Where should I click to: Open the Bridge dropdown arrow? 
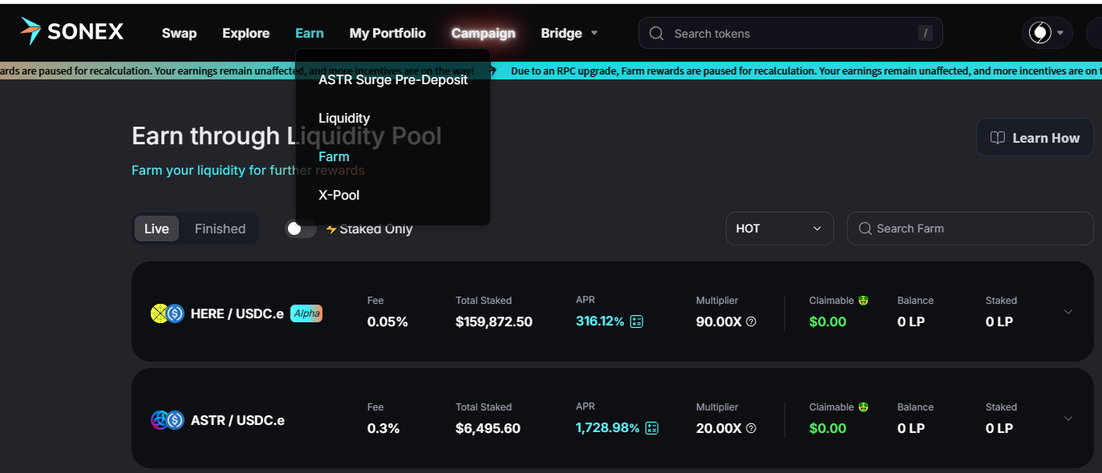594,34
